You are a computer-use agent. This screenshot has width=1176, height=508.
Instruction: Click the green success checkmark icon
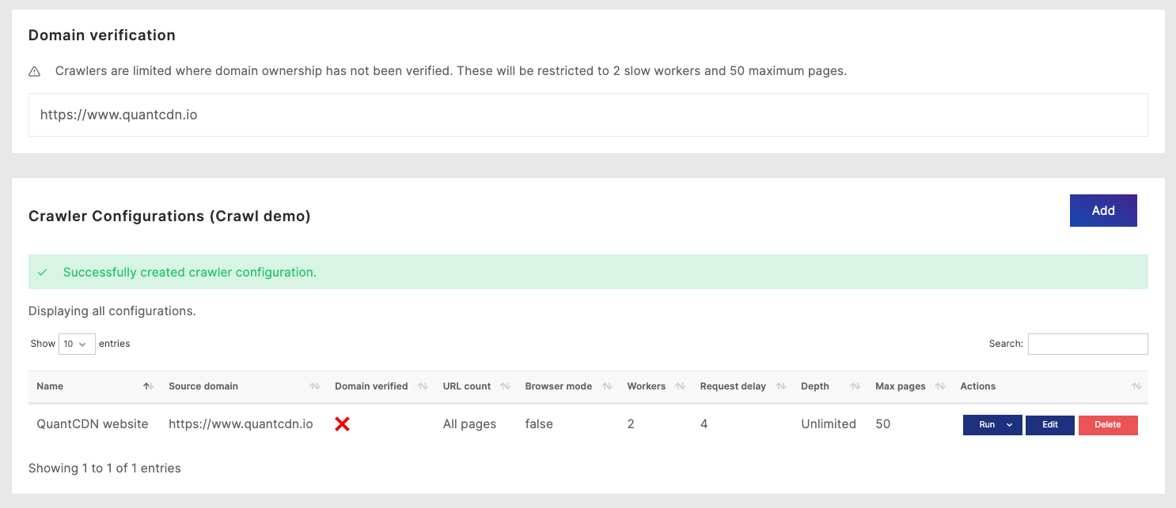tap(43, 272)
